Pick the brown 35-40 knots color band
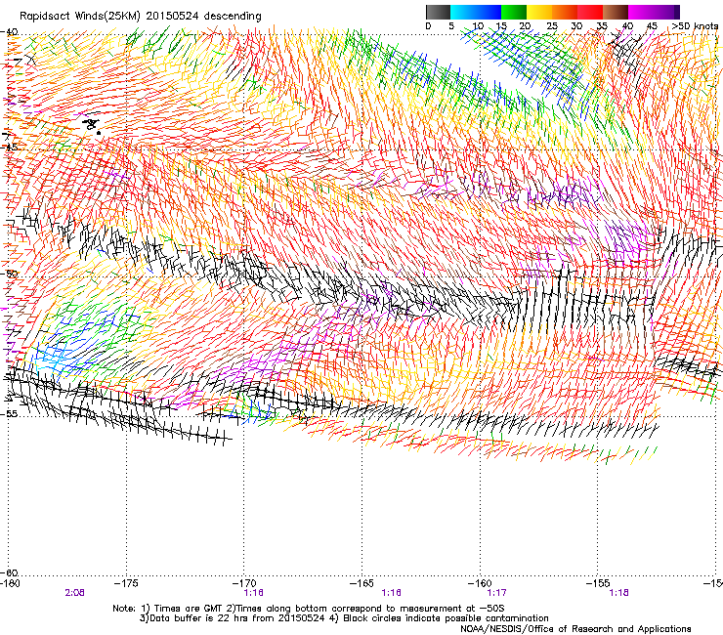Viewport: 723px width, 635px height. click(616, 12)
